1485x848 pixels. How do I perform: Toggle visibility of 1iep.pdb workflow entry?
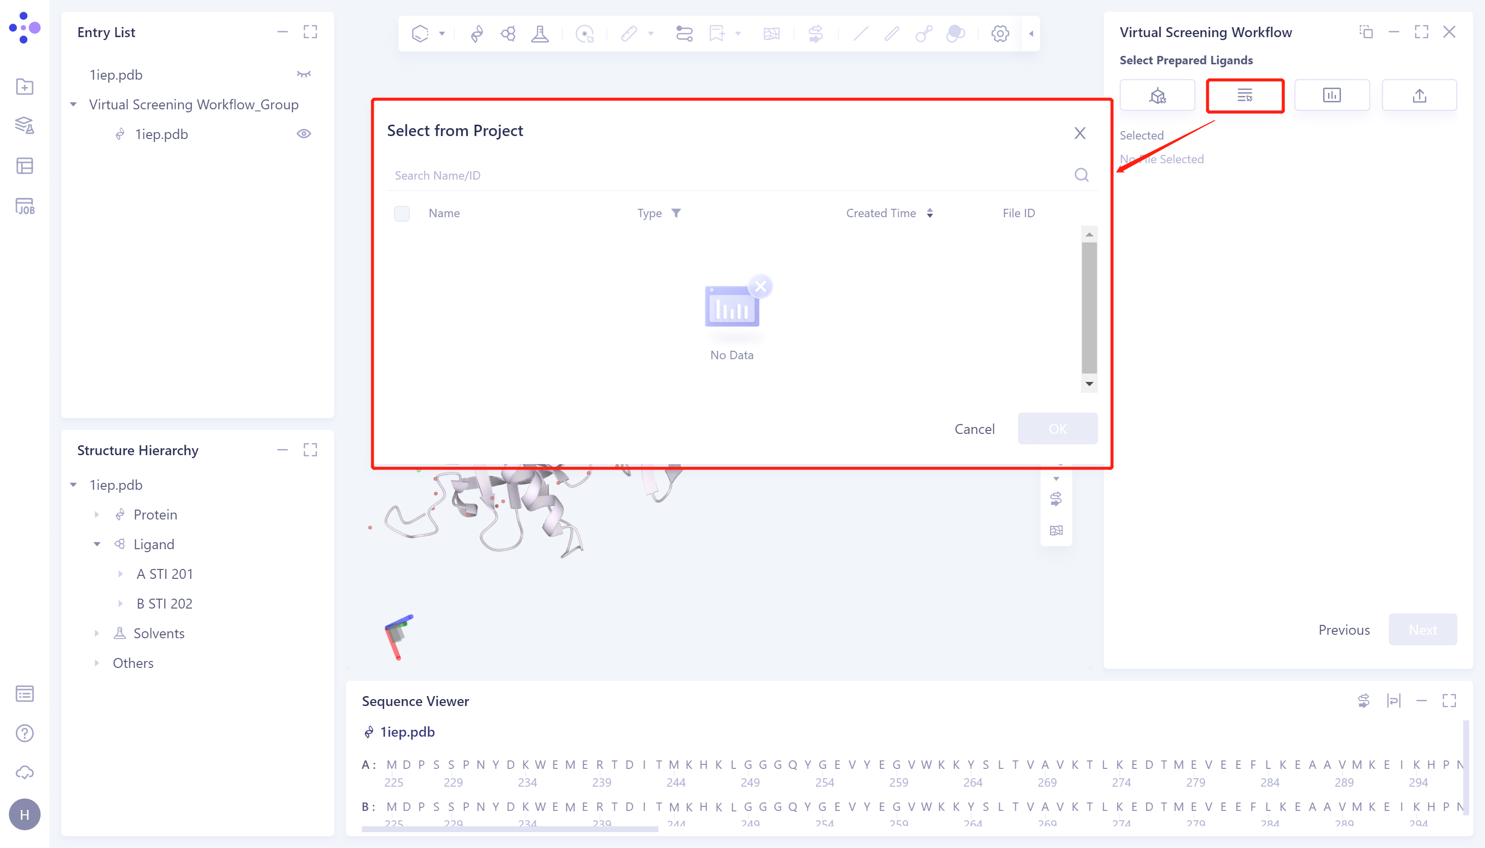point(305,134)
